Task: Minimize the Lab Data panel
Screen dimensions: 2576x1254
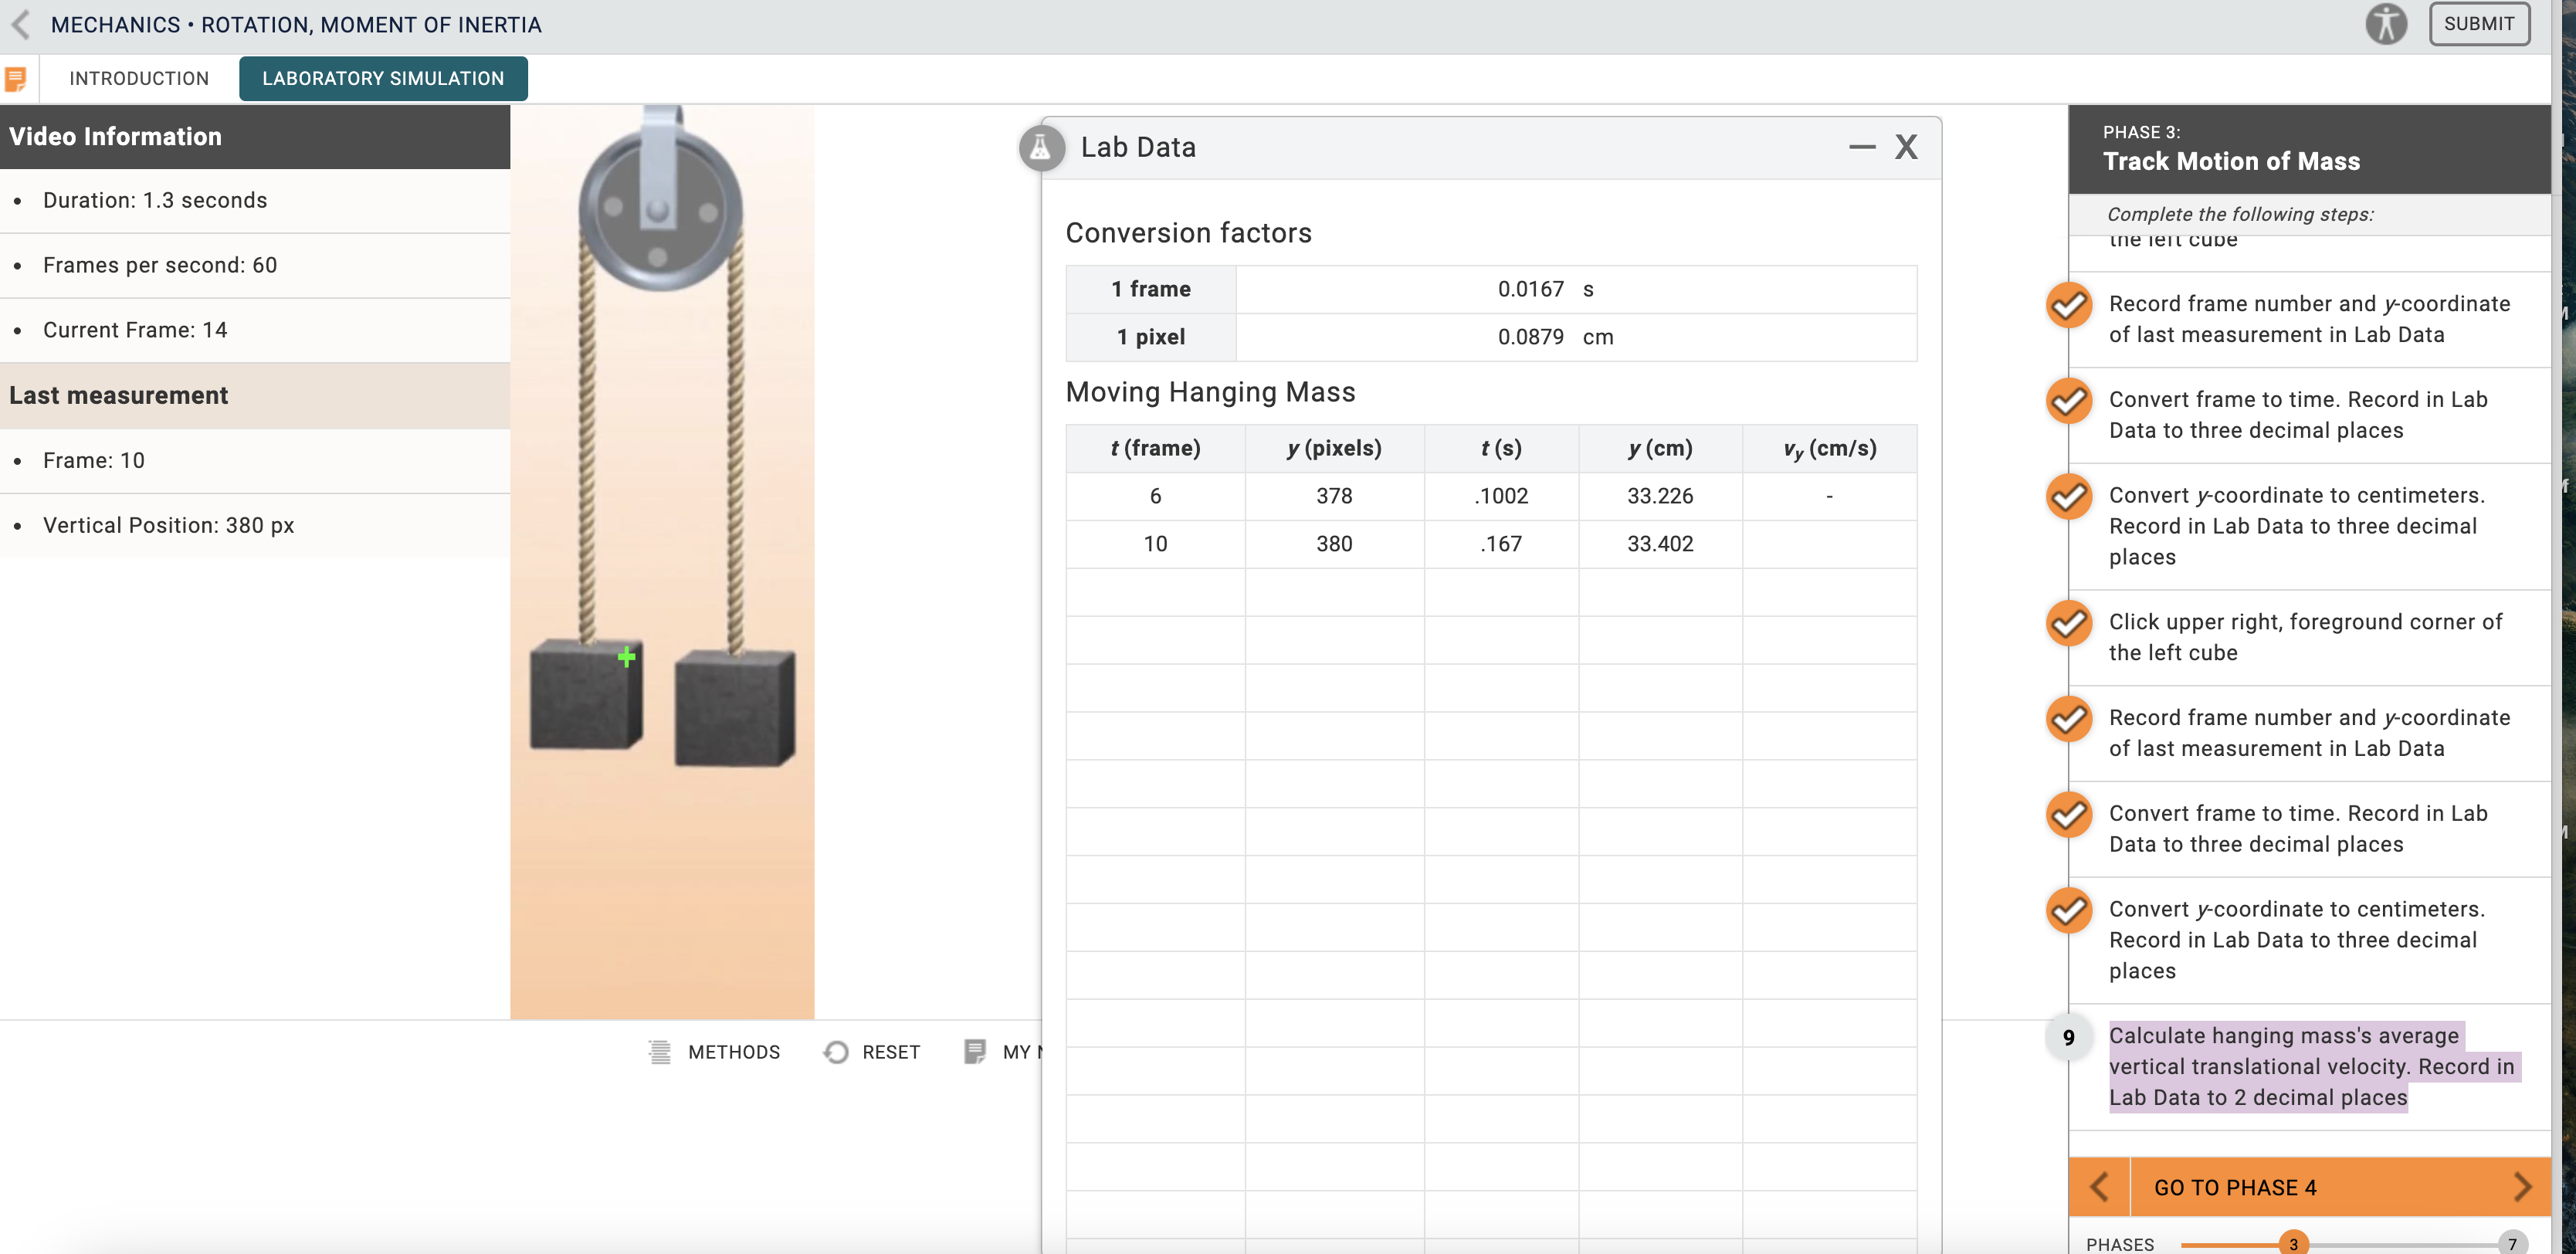Action: (1861, 147)
